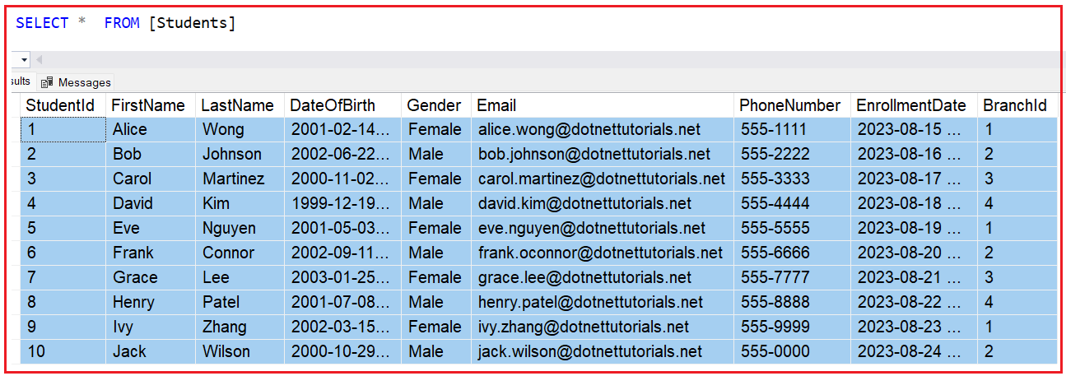Select email grace.lee@dotnettutorials.net
Image resolution: width=1066 pixels, height=376 pixels.
coord(603,277)
